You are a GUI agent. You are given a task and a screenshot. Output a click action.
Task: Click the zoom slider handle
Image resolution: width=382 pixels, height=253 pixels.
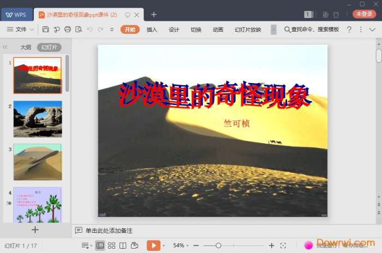(218, 245)
